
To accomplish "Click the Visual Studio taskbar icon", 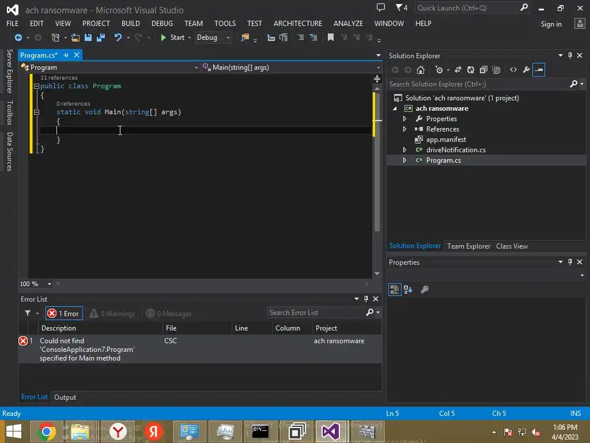I will point(331,431).
